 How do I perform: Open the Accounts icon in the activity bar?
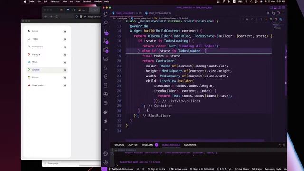point(105,153)
